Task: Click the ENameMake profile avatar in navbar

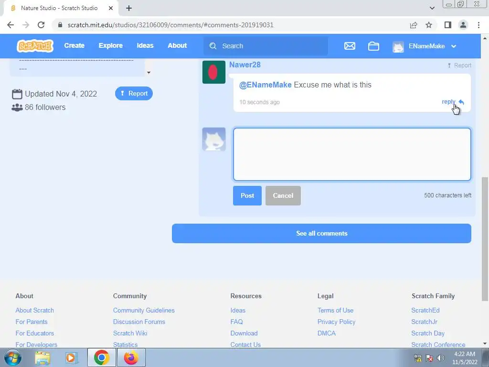Action: tap(398, 46)
